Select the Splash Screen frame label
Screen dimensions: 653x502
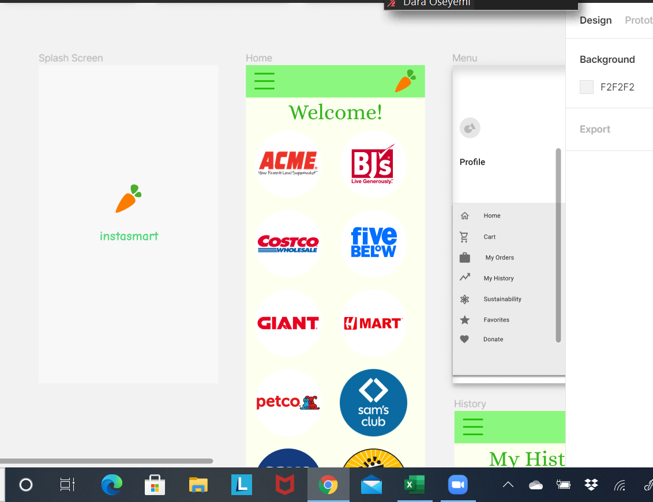[71, 58]
